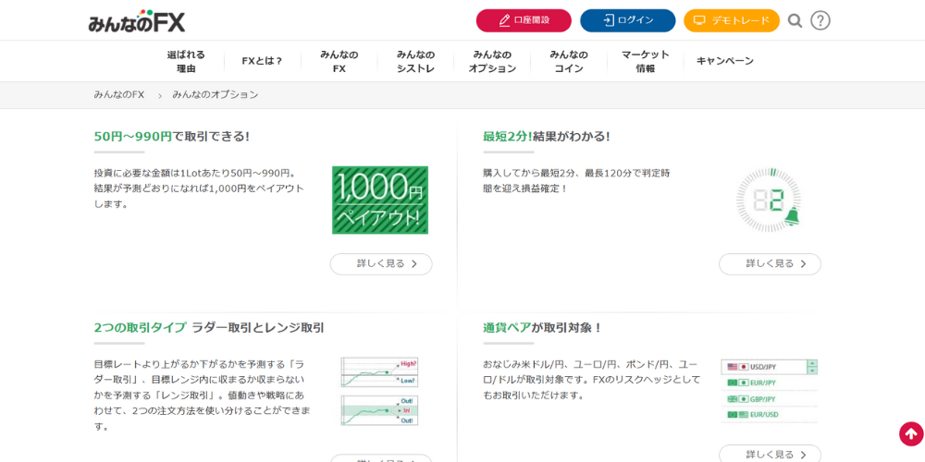
Task: Open the みんなのコイン menu item
Action: pyautogui.click(x=569, y=61)
